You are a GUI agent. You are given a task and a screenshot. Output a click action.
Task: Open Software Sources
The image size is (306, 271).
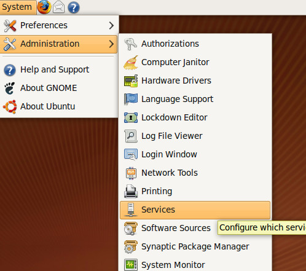[195, 228]
